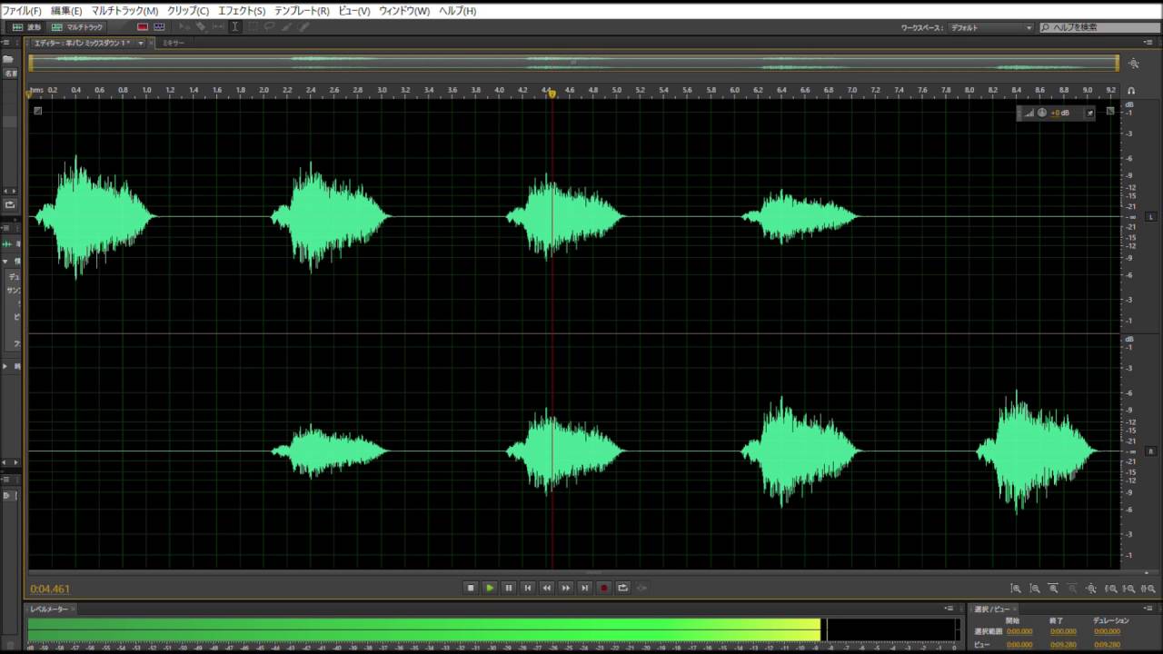
Task: Select the Spot Healing Brush tool
Action: coord(304,27)
